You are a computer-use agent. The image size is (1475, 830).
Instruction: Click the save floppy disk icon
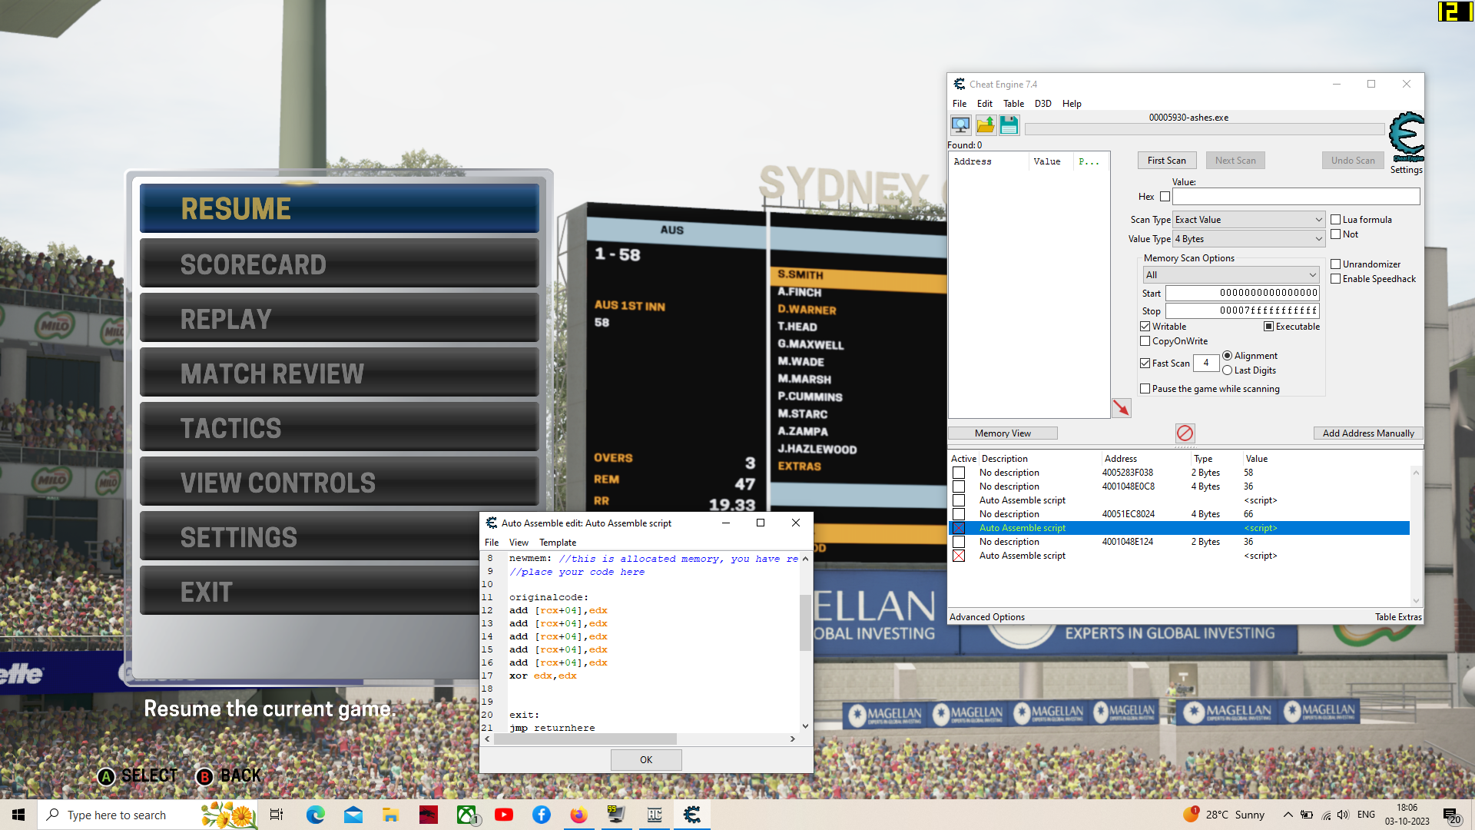(x=1009, y=124)
